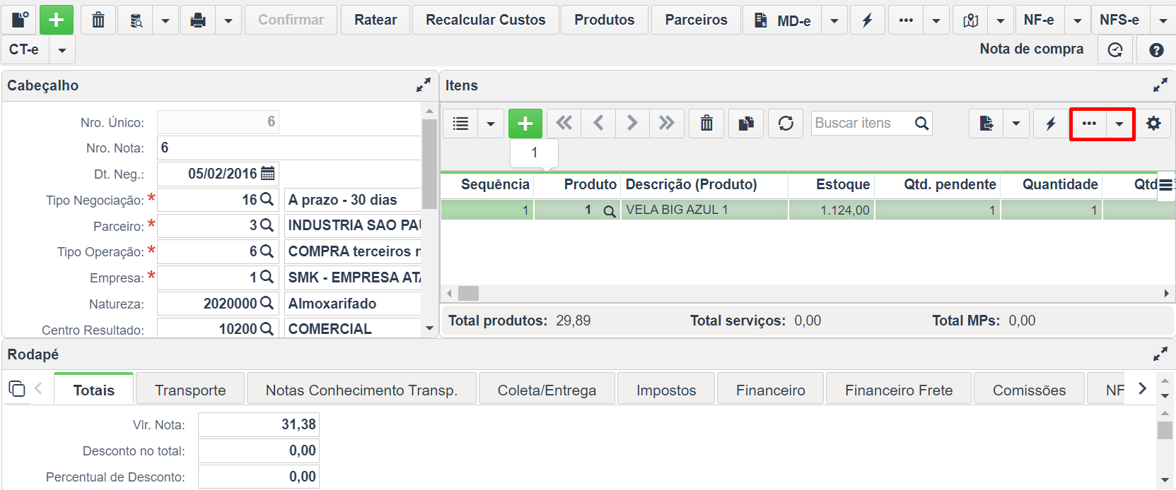1176x490 pixels.
Task: Refresh the items grid
Action: pos(786,124)
